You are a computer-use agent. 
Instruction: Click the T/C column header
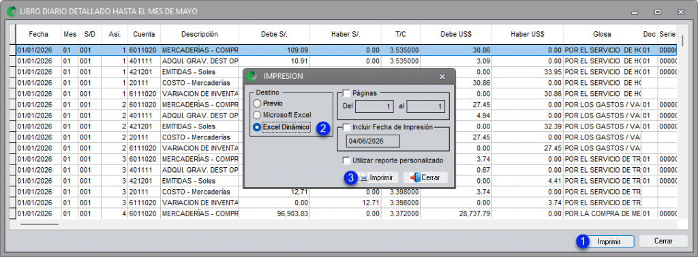[401, 34]
